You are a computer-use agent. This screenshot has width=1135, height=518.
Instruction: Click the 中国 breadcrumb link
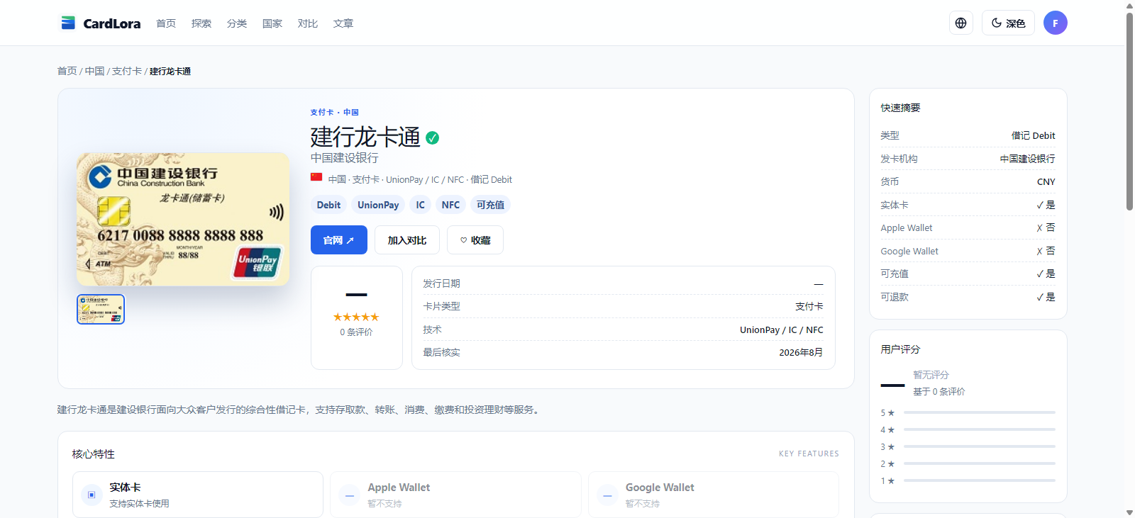(95, 71)
